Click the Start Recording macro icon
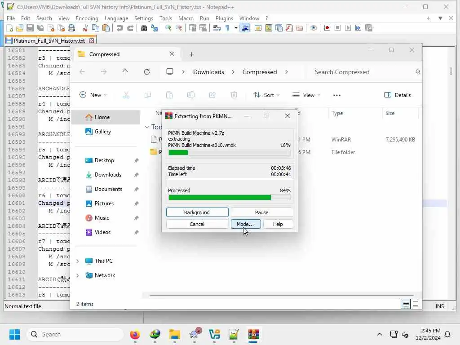This screenshot has height=345, width=460. click(327, 28)
